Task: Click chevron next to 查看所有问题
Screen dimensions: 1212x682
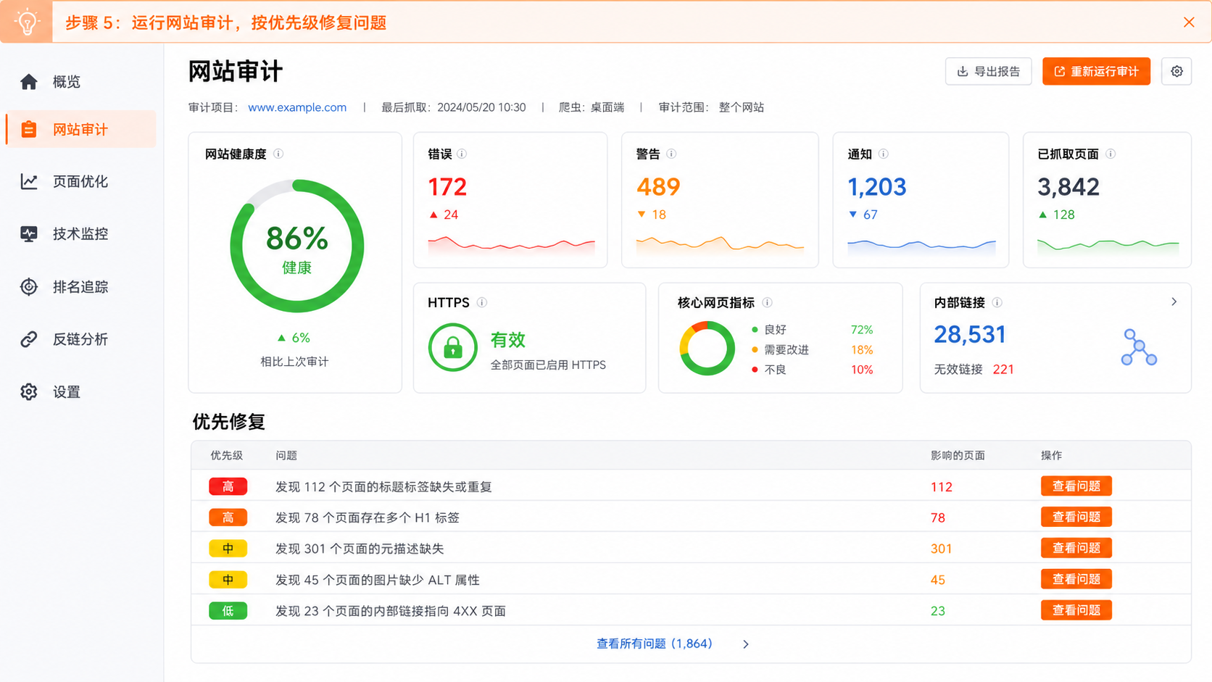Action: (746, 644)
